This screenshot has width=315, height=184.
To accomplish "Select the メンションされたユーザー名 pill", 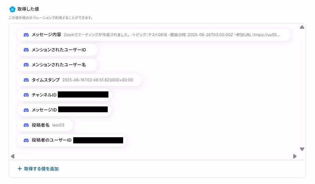I will pyautogui.click(x=57, y=65).
